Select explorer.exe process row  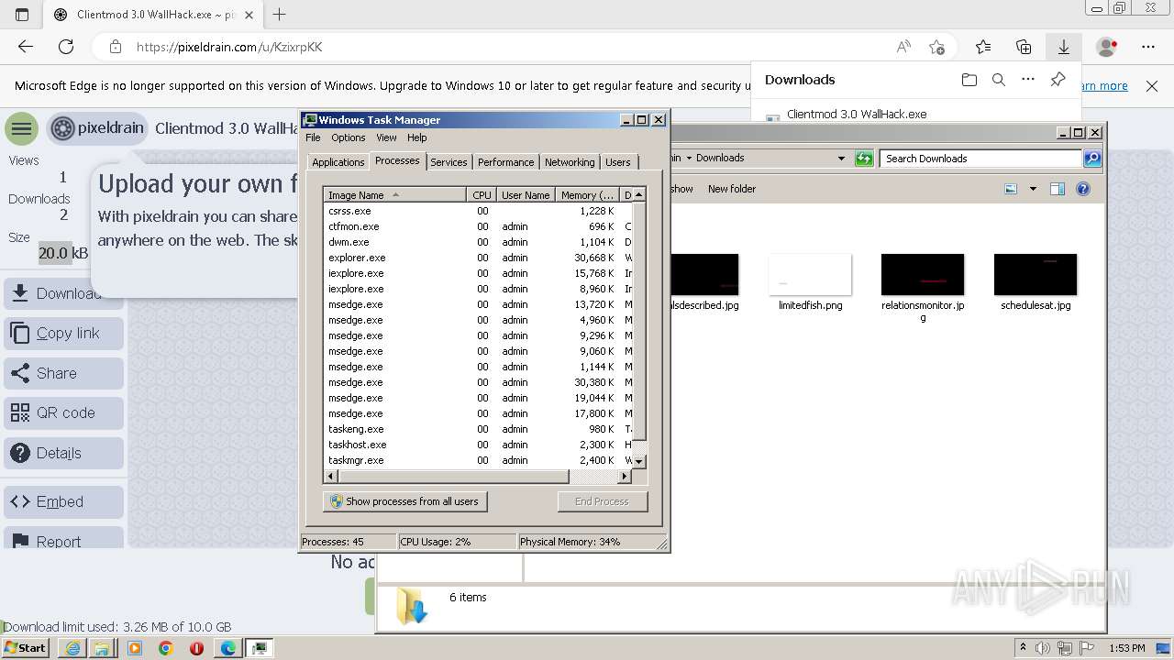coord(478,258)
